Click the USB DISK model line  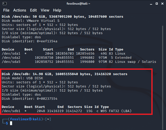22,78
